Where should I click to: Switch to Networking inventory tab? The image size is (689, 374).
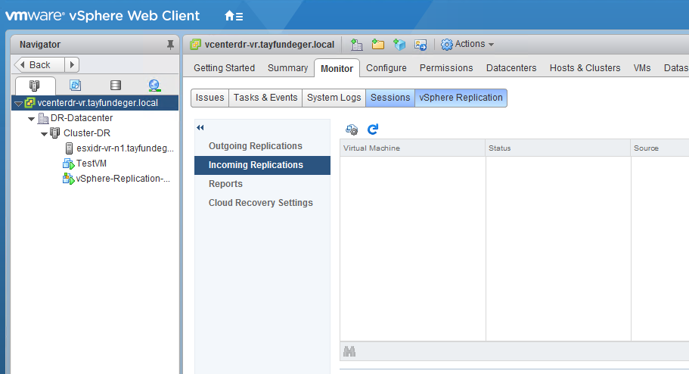[154, 86]
